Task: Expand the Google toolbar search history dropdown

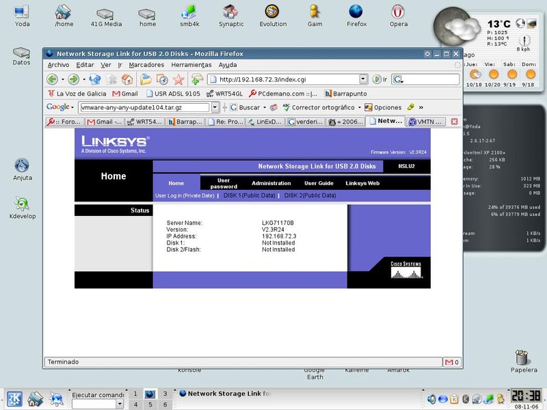Action: 215,107
